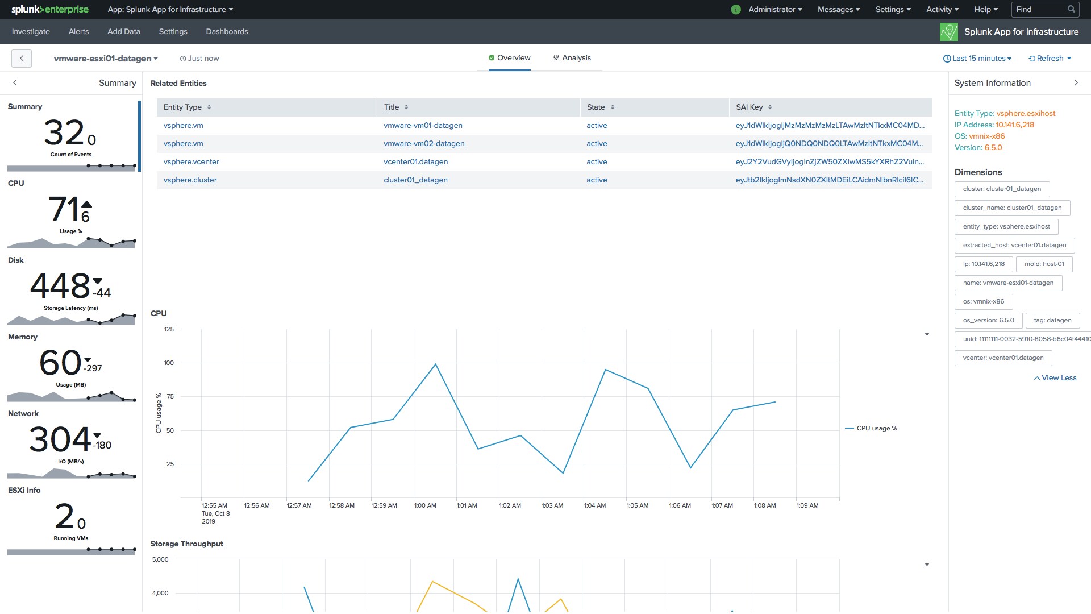Click the moid: host-01 tag

point(1044,264)
